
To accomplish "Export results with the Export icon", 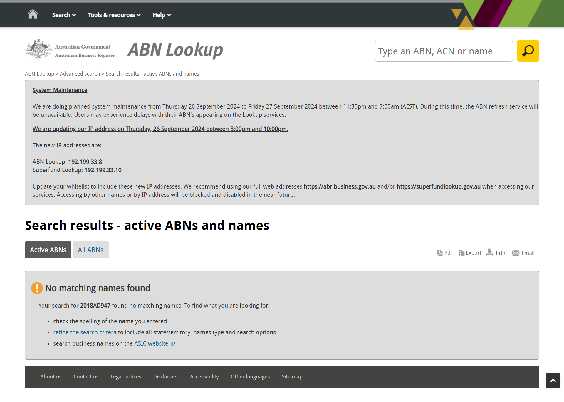I will (470, 253).
